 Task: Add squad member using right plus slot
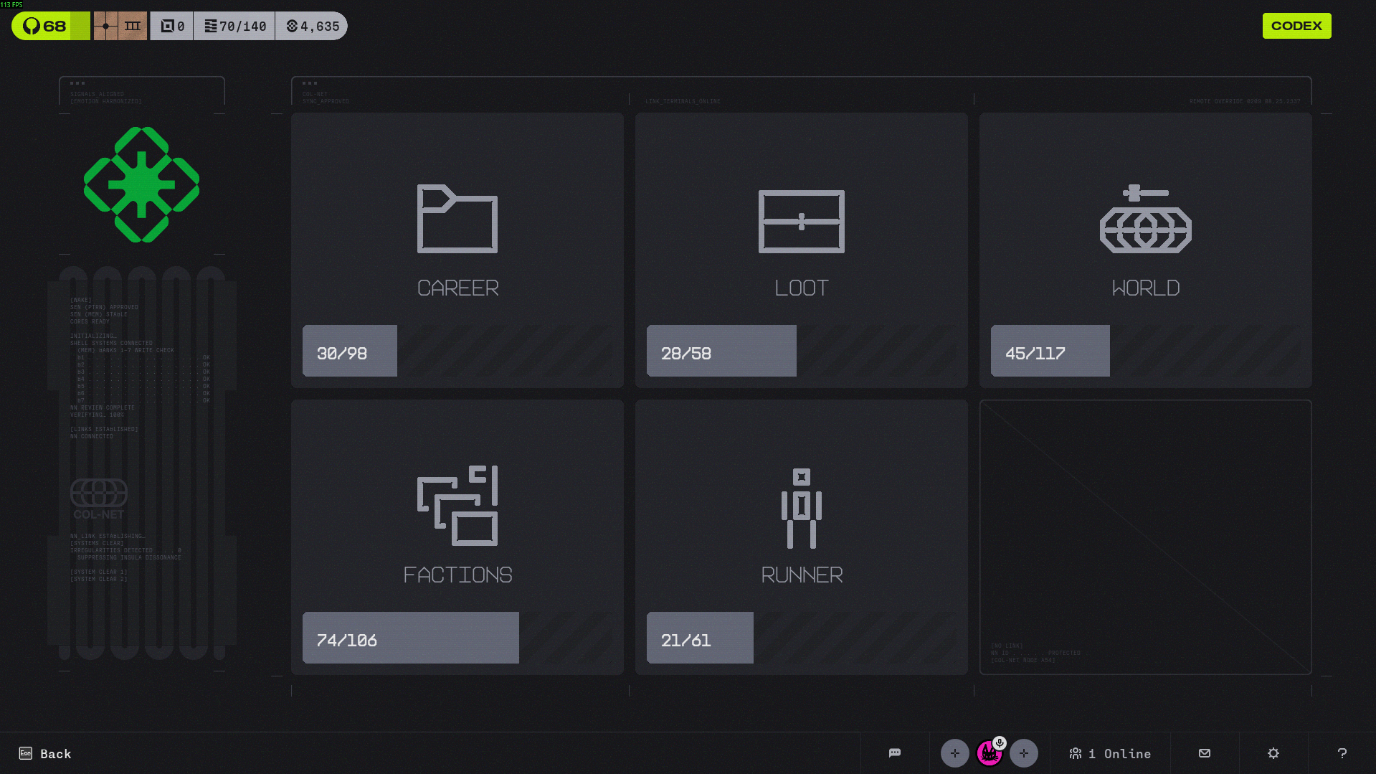coord(1023,753)
